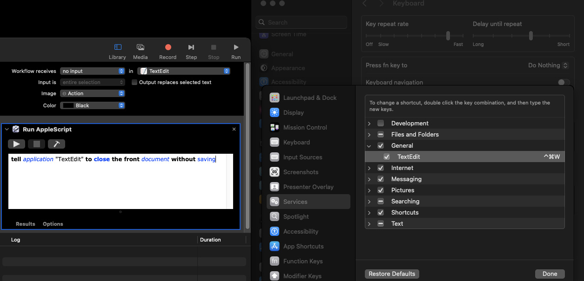
Task: Open the 'Press fn key to' Do Nothing dropdown
Action: [x=548, y=65]
